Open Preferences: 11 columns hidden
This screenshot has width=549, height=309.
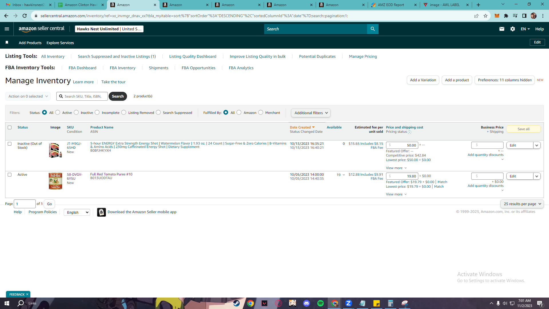coord(505,80)
